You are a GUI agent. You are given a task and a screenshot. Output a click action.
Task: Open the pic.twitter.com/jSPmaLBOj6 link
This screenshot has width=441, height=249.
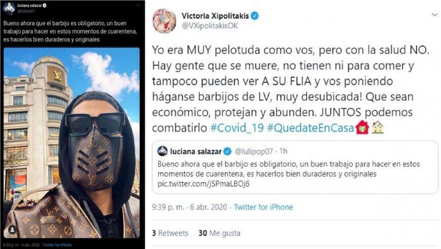tap(203, 184)
